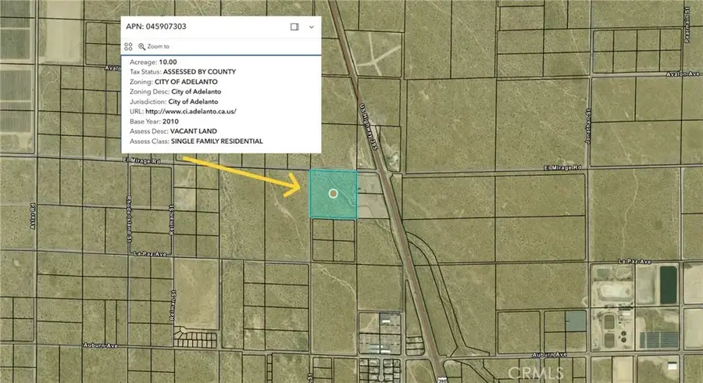This screenshot has width=703, height=383.
Task: Click the SINGLE FAMILY RESIDENTIAL value
Action: tap(217, 141)
